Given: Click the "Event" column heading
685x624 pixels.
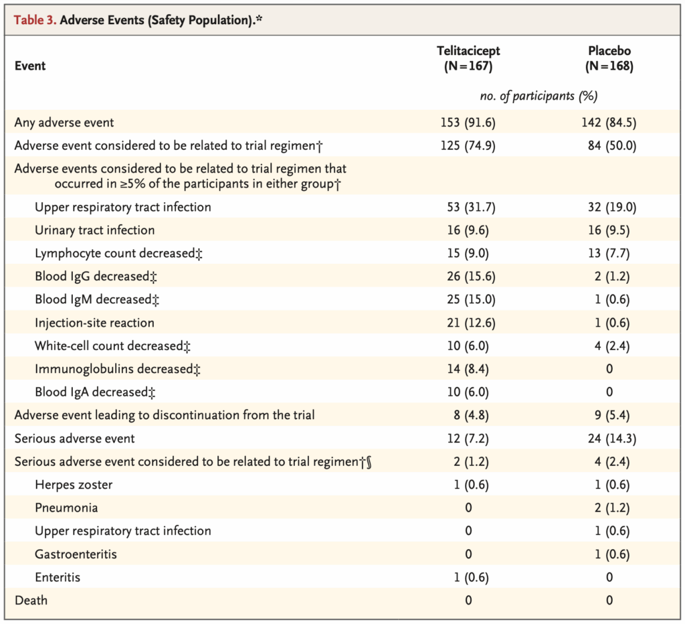Looking at the screenshot, I should pos(30,66).
